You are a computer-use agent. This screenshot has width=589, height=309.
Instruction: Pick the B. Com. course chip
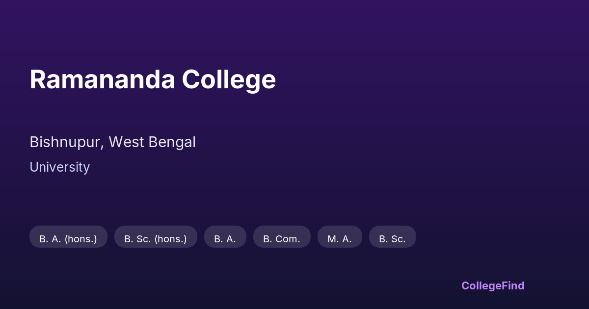click(x=282, y=239)
